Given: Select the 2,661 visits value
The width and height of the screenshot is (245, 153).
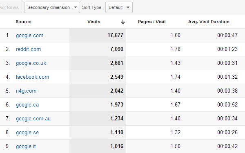Looking at the screenshot, I should point(117,63).
